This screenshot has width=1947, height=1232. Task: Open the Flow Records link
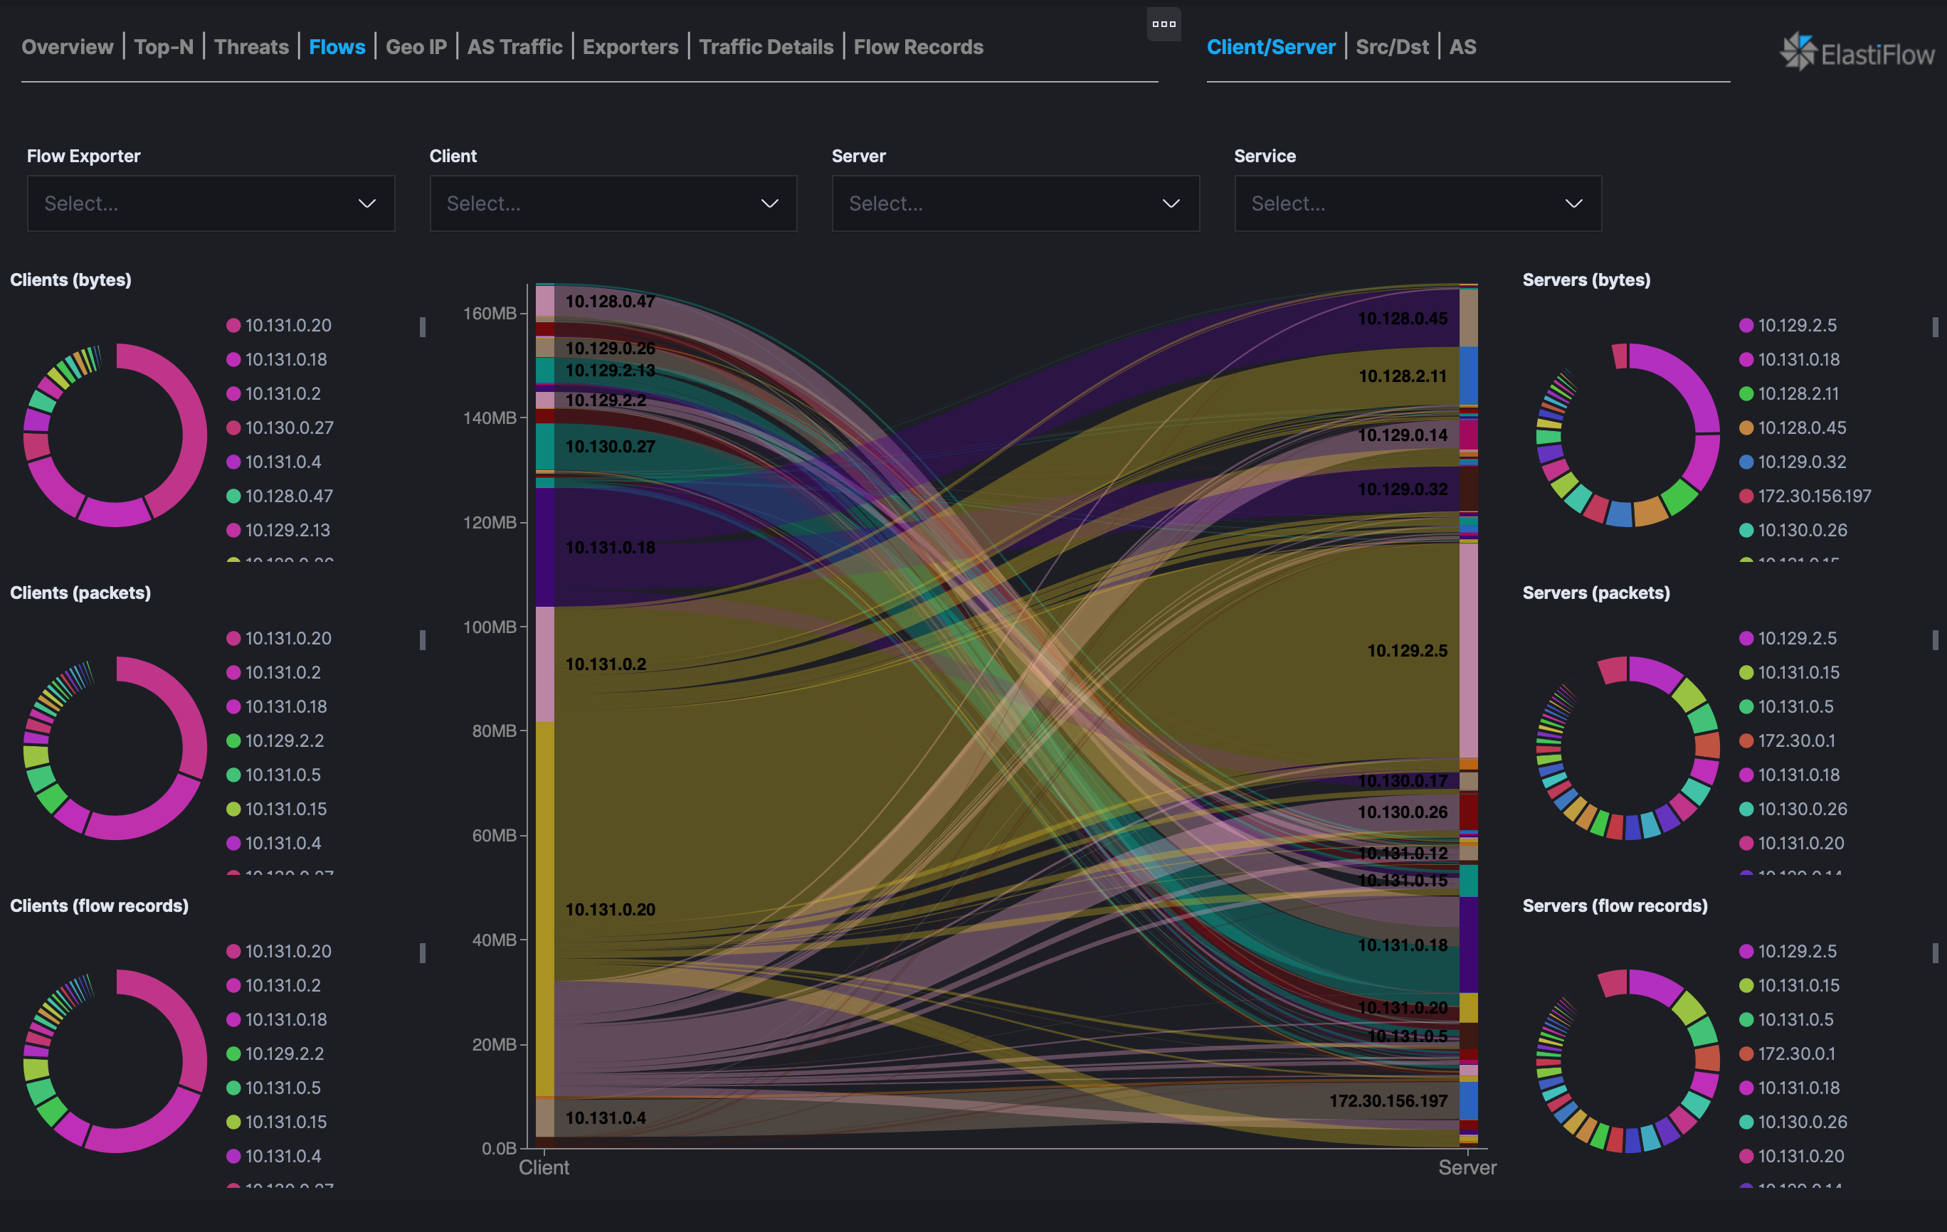tap(918, 47)
